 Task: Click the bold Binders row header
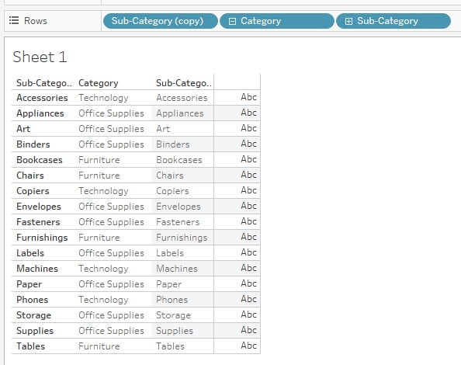click(33, 144)
